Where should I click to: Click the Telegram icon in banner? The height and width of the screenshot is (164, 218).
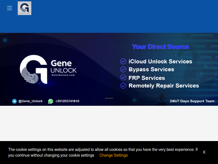click(14, 101)
